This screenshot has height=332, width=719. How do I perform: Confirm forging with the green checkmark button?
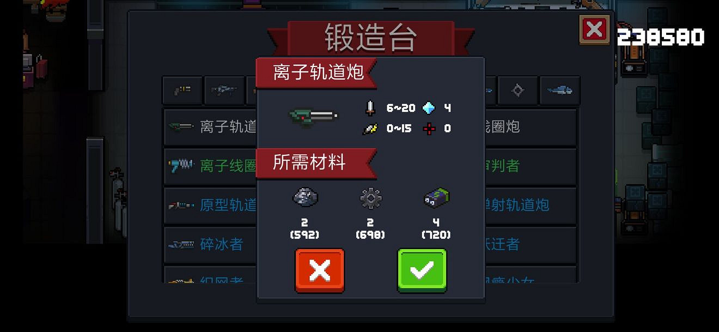click(422, 270)
